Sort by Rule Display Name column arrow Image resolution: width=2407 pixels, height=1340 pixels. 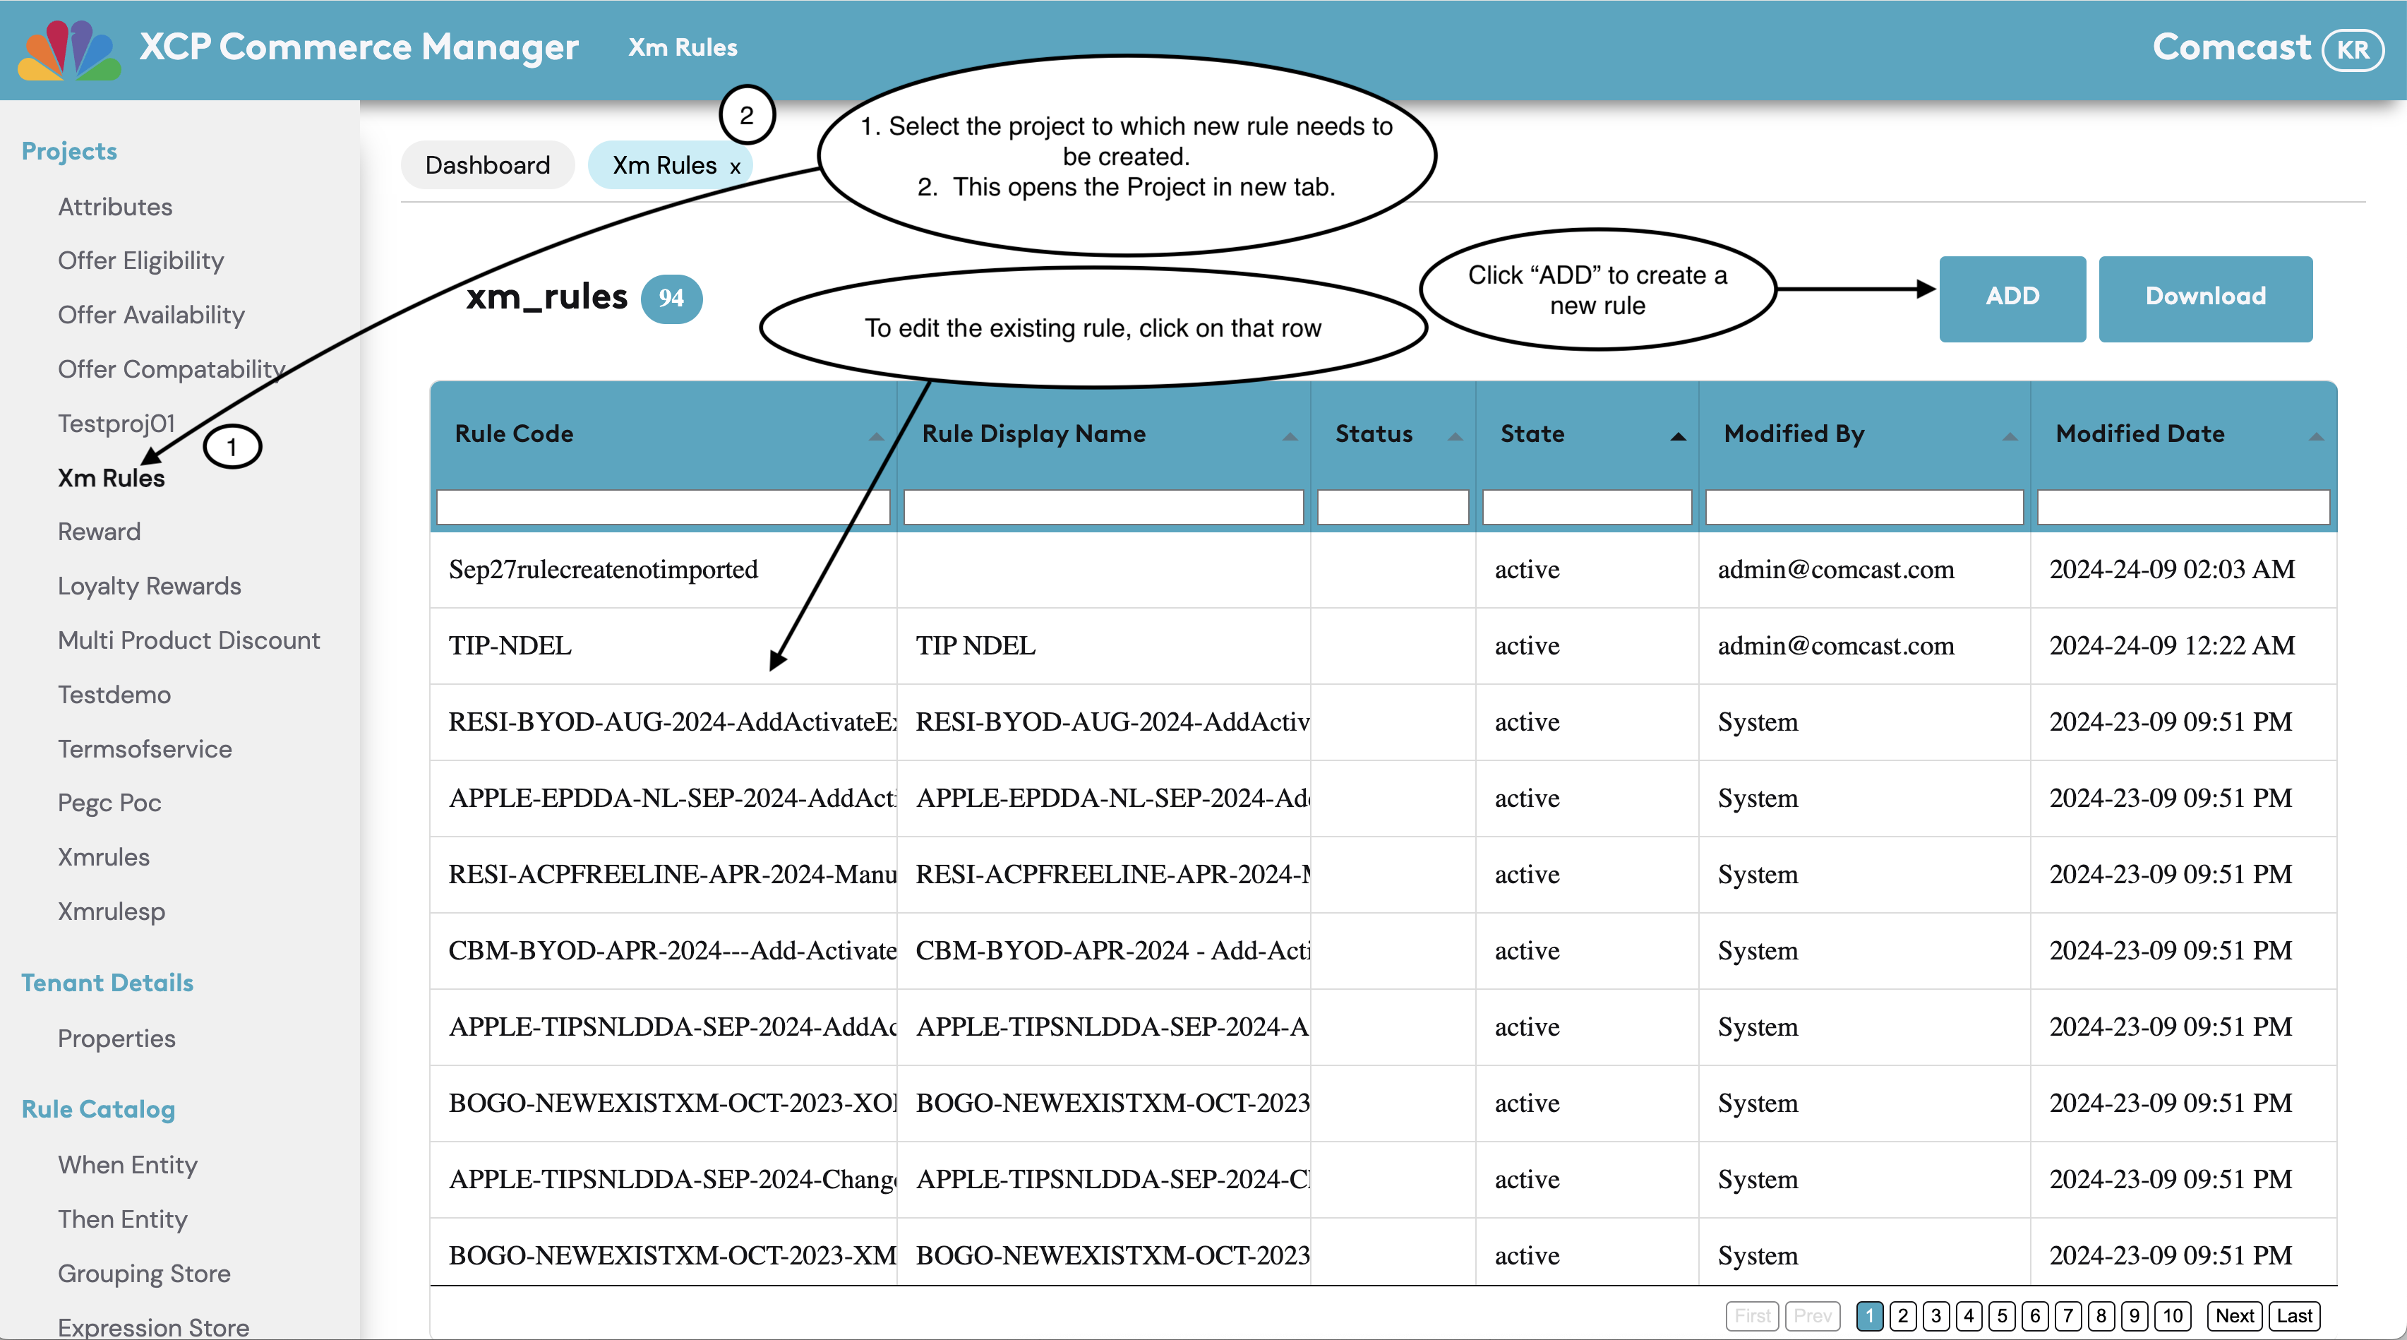coord(1290,436)
